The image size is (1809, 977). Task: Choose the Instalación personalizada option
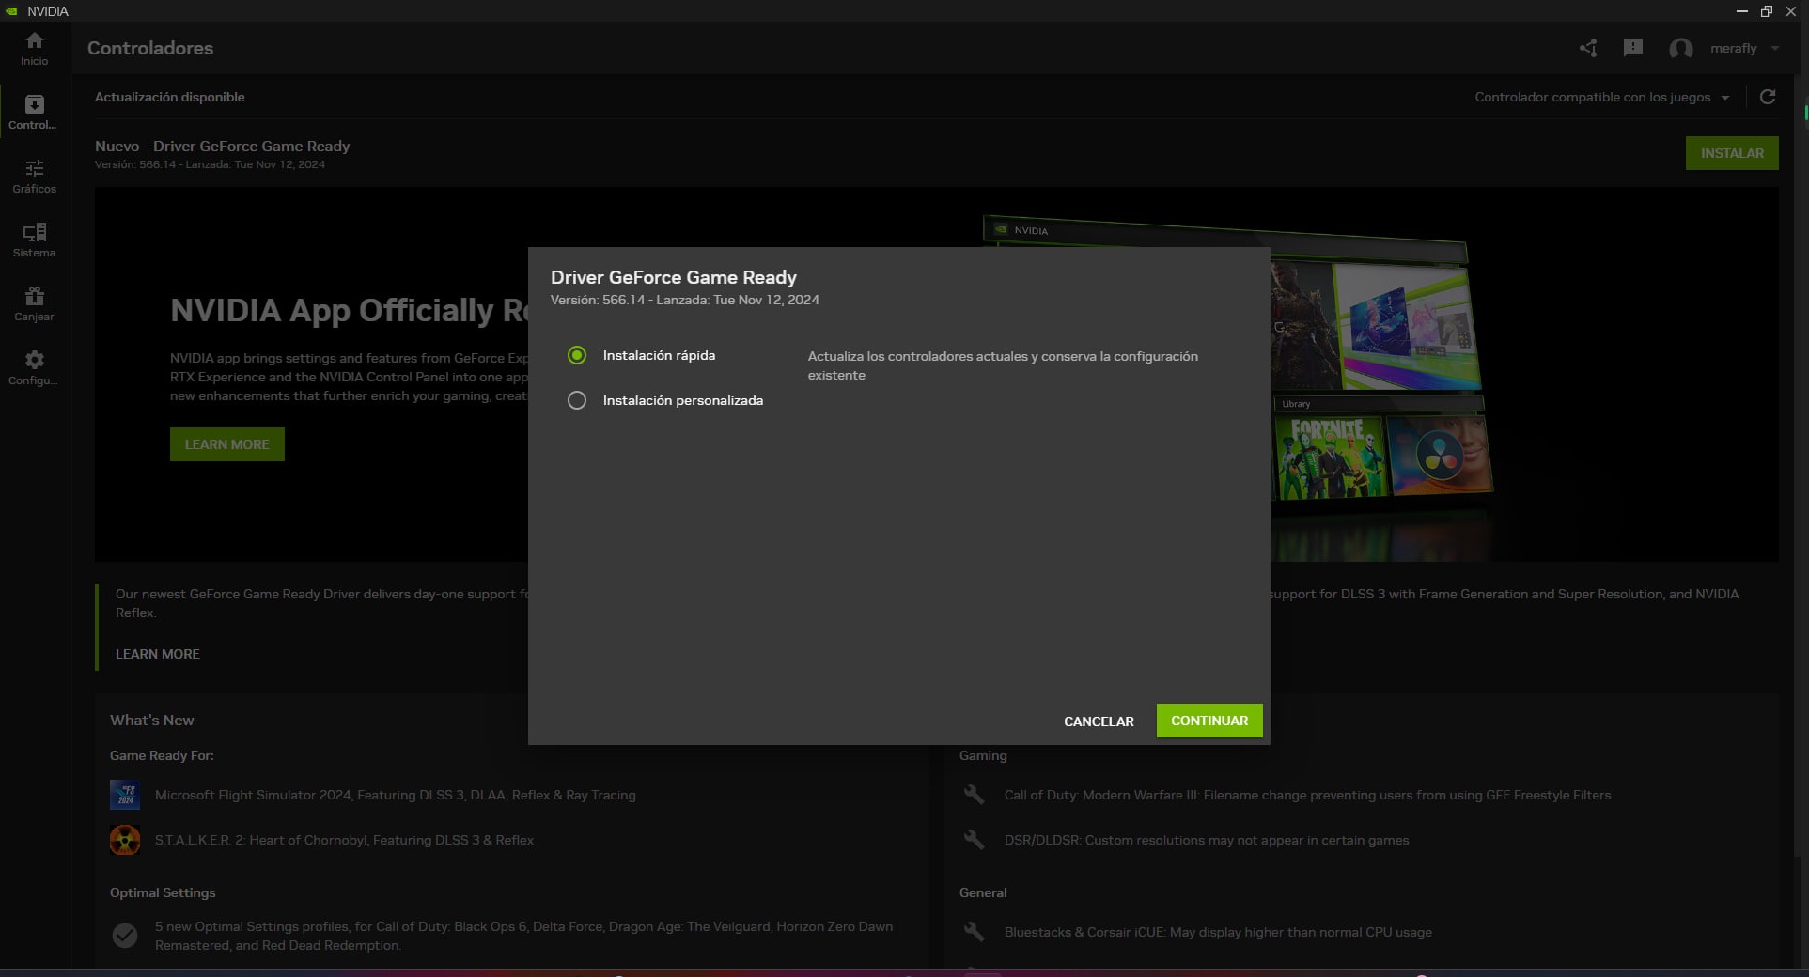[577, 400]
